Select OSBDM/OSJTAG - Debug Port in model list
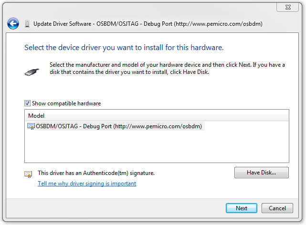This screenshot has width=306, height=225. point(118,126)
